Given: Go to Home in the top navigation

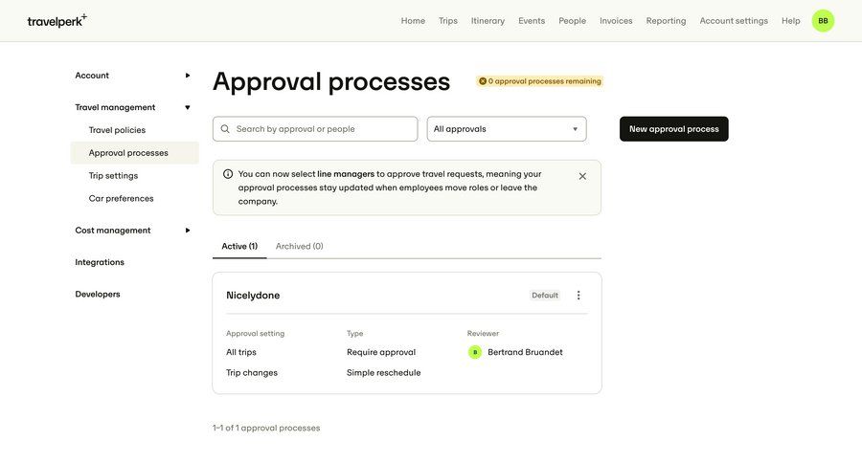Looking at the screenshot, I should tap(413, 21).
